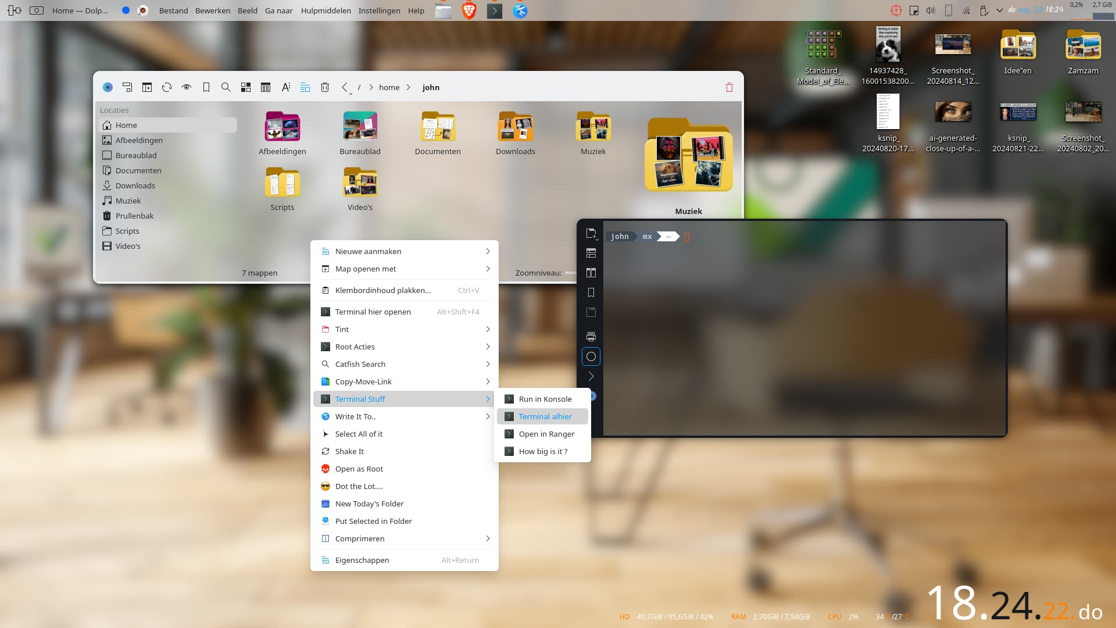
Task: Click the split left/right icon in terminal sidebar
Action: (591, 273)
